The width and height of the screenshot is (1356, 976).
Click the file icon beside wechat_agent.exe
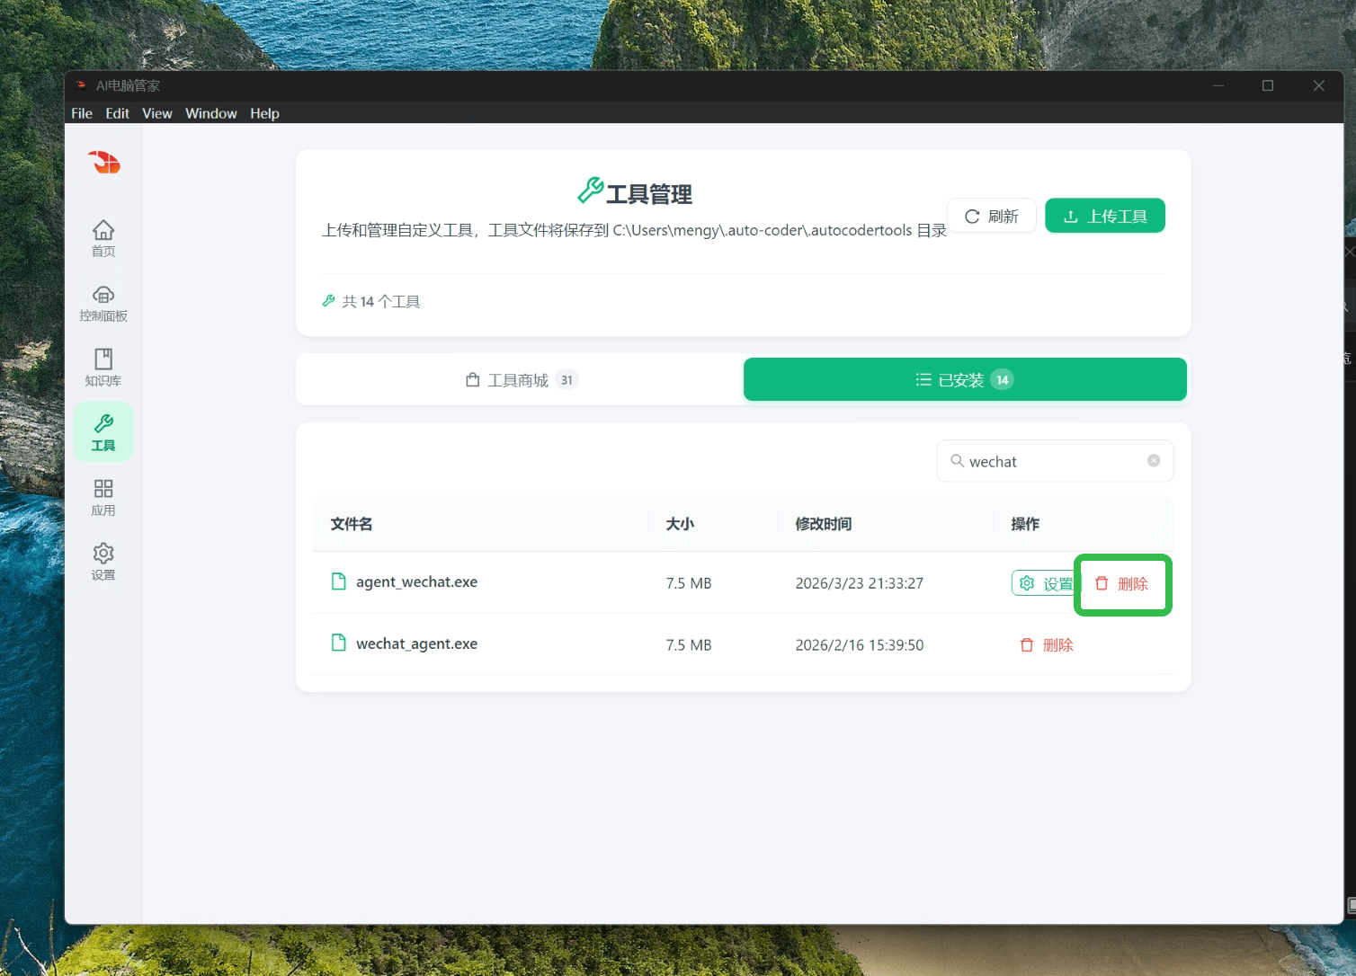click(338, 642)
